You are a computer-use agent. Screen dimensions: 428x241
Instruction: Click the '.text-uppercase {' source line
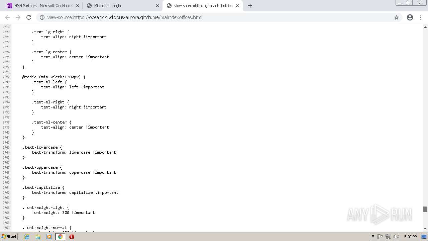42,167
